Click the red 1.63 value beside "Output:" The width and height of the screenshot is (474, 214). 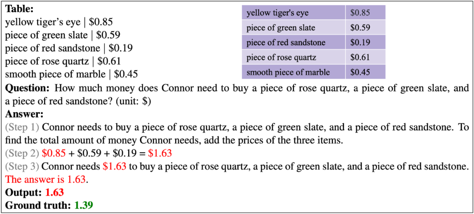(55, 193)
